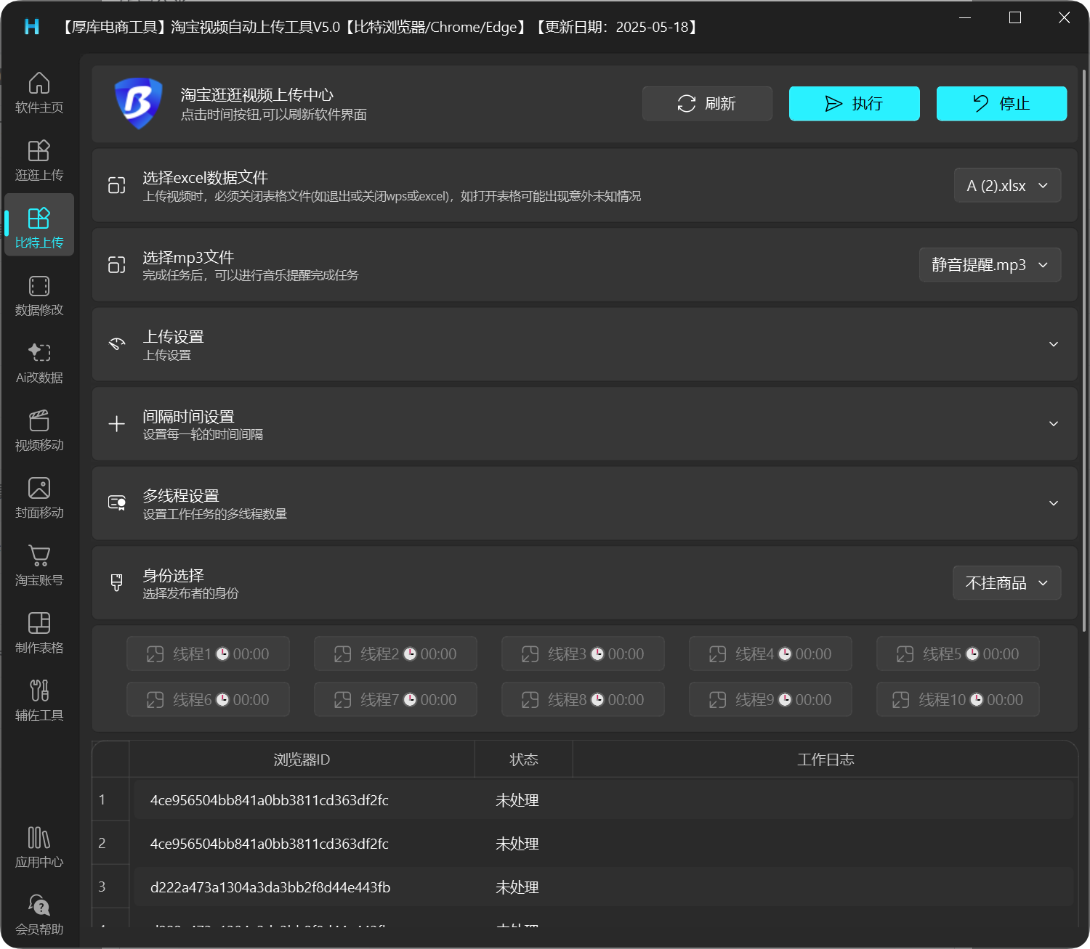Click the 线程3 timer button
The height and width of the screenshot is (949, 1090).
[x=583, y=653]
